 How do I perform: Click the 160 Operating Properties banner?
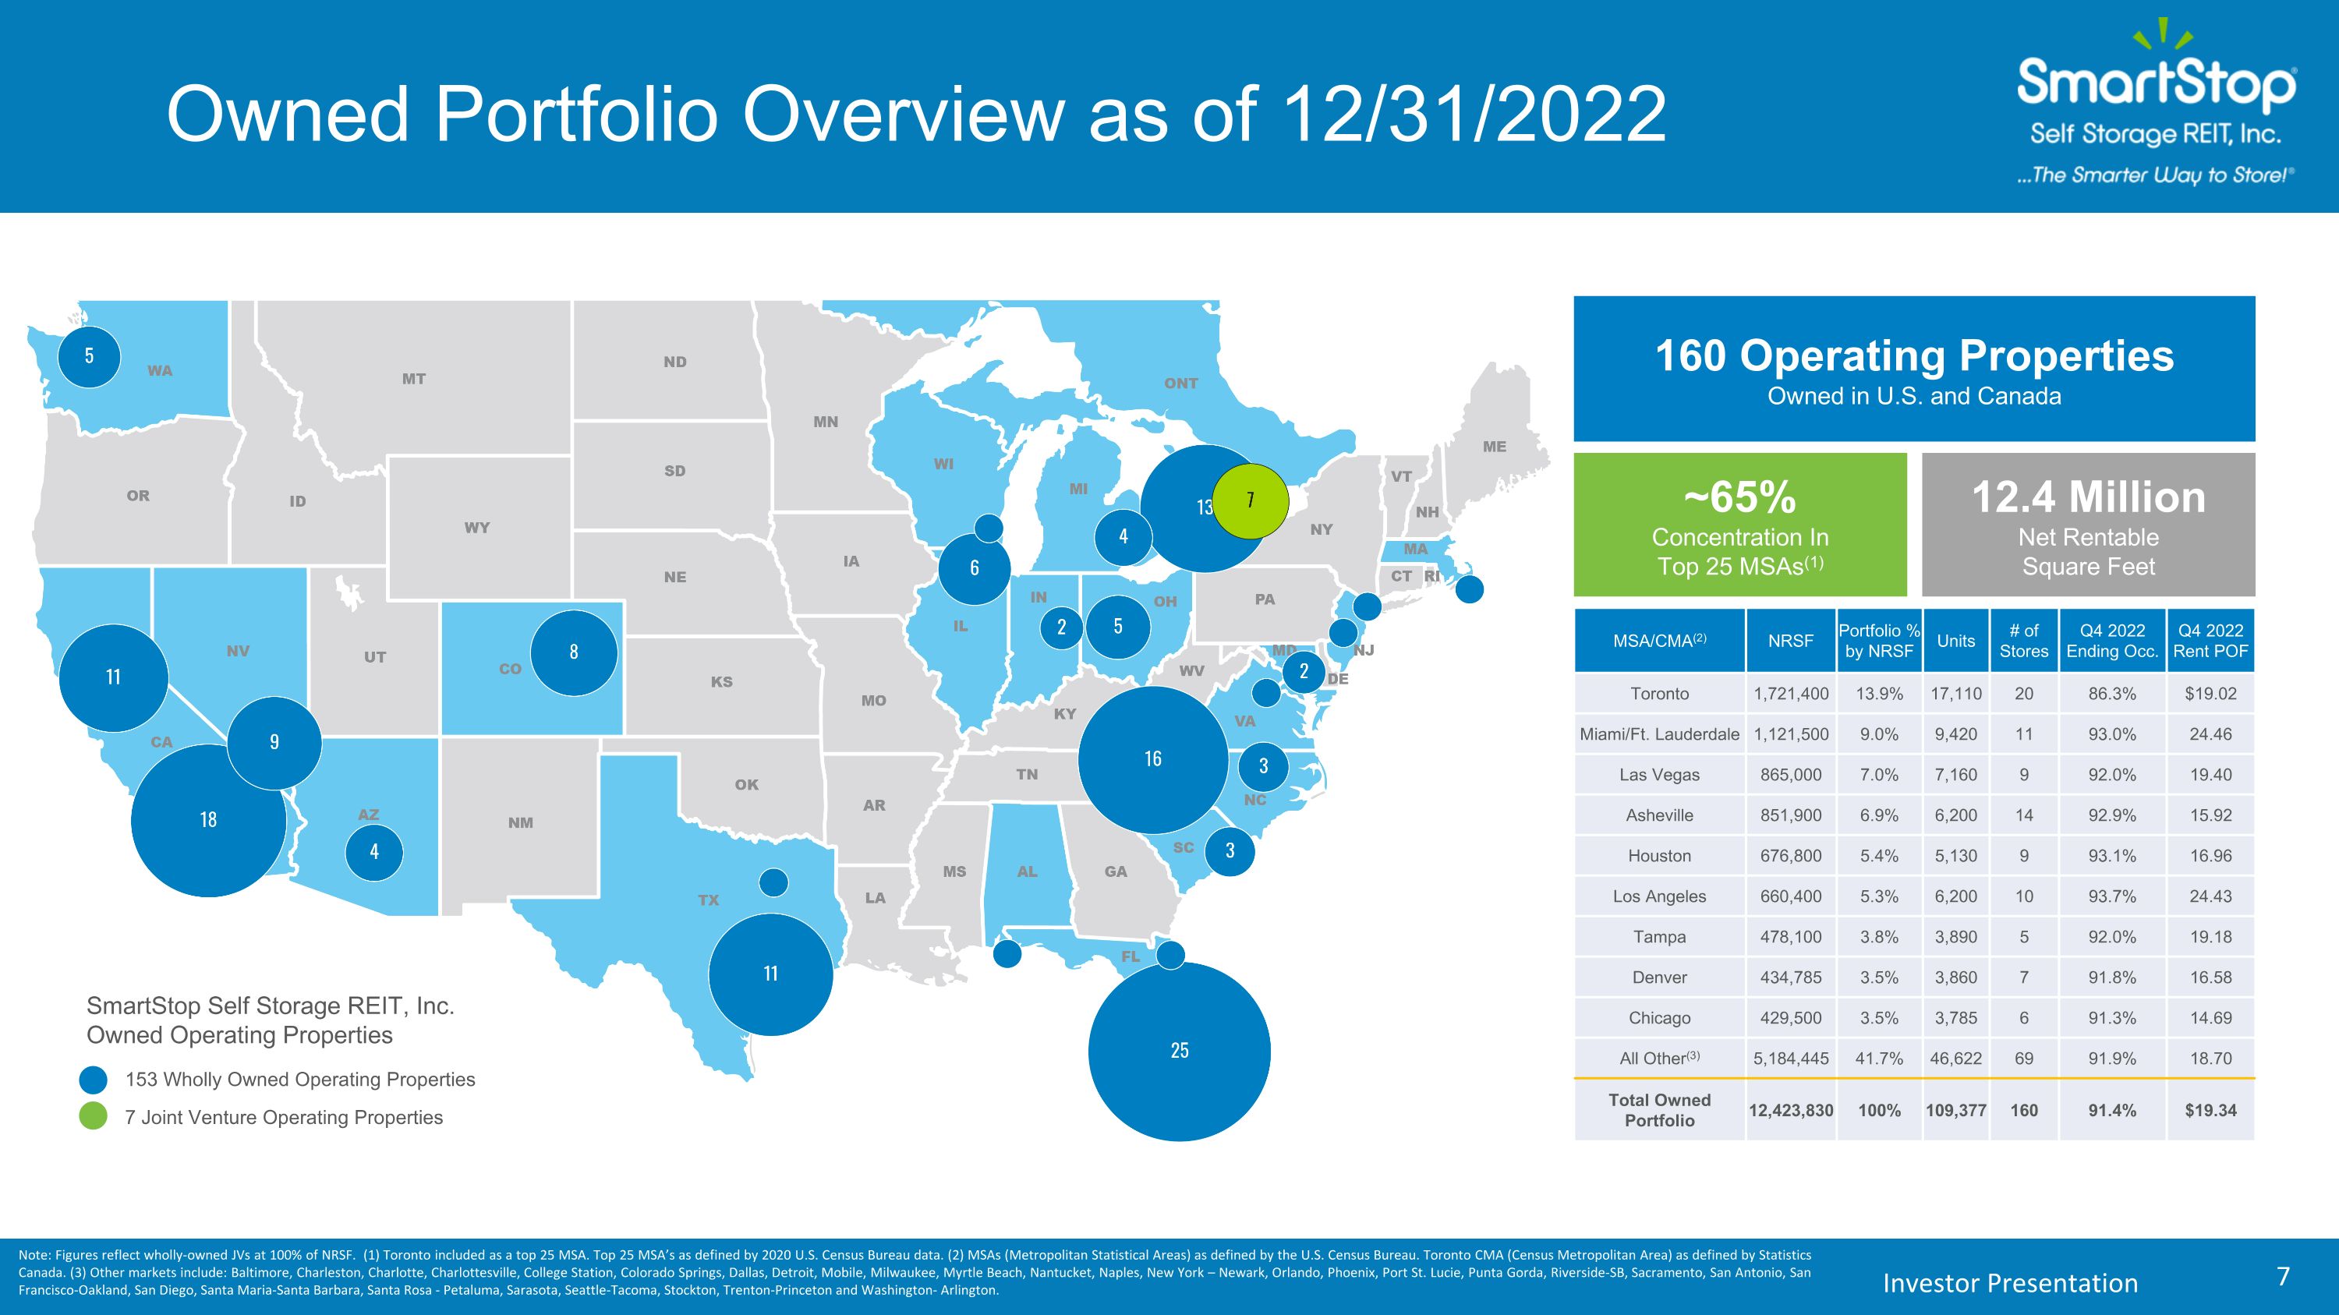point(1914,369)
